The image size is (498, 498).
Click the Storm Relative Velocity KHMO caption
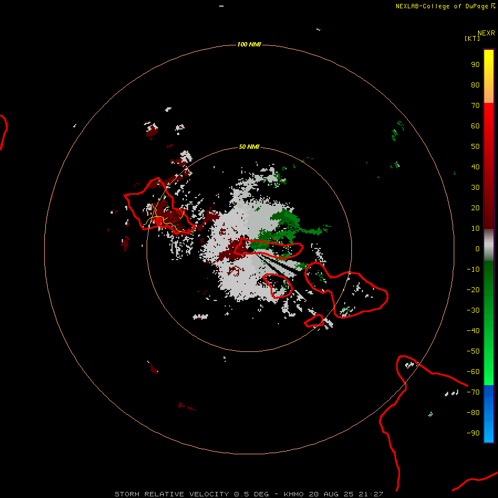pos(249,494)
